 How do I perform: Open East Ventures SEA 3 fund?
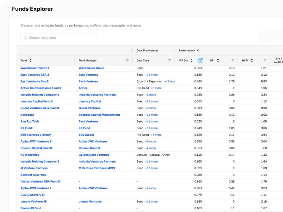[x=35, y=75]
